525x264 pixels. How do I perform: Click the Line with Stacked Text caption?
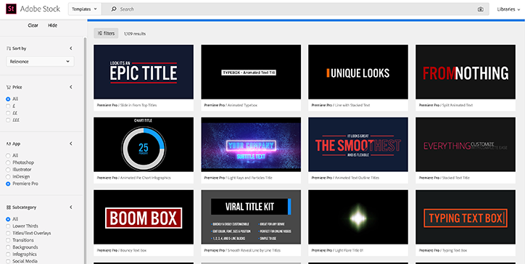pyautogui.click(x=352, y=105)
